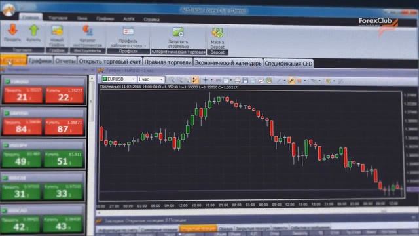
Task: Click the zoom in magnifier in chart toolbar
Action: click(172, 80)
